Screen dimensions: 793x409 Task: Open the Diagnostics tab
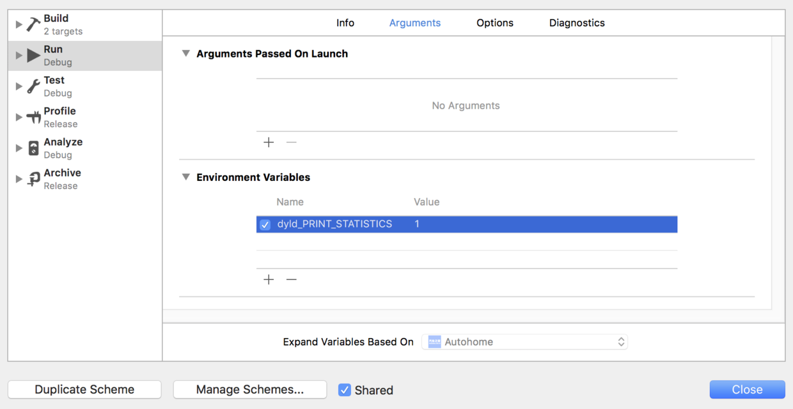(x=577, y=23)
